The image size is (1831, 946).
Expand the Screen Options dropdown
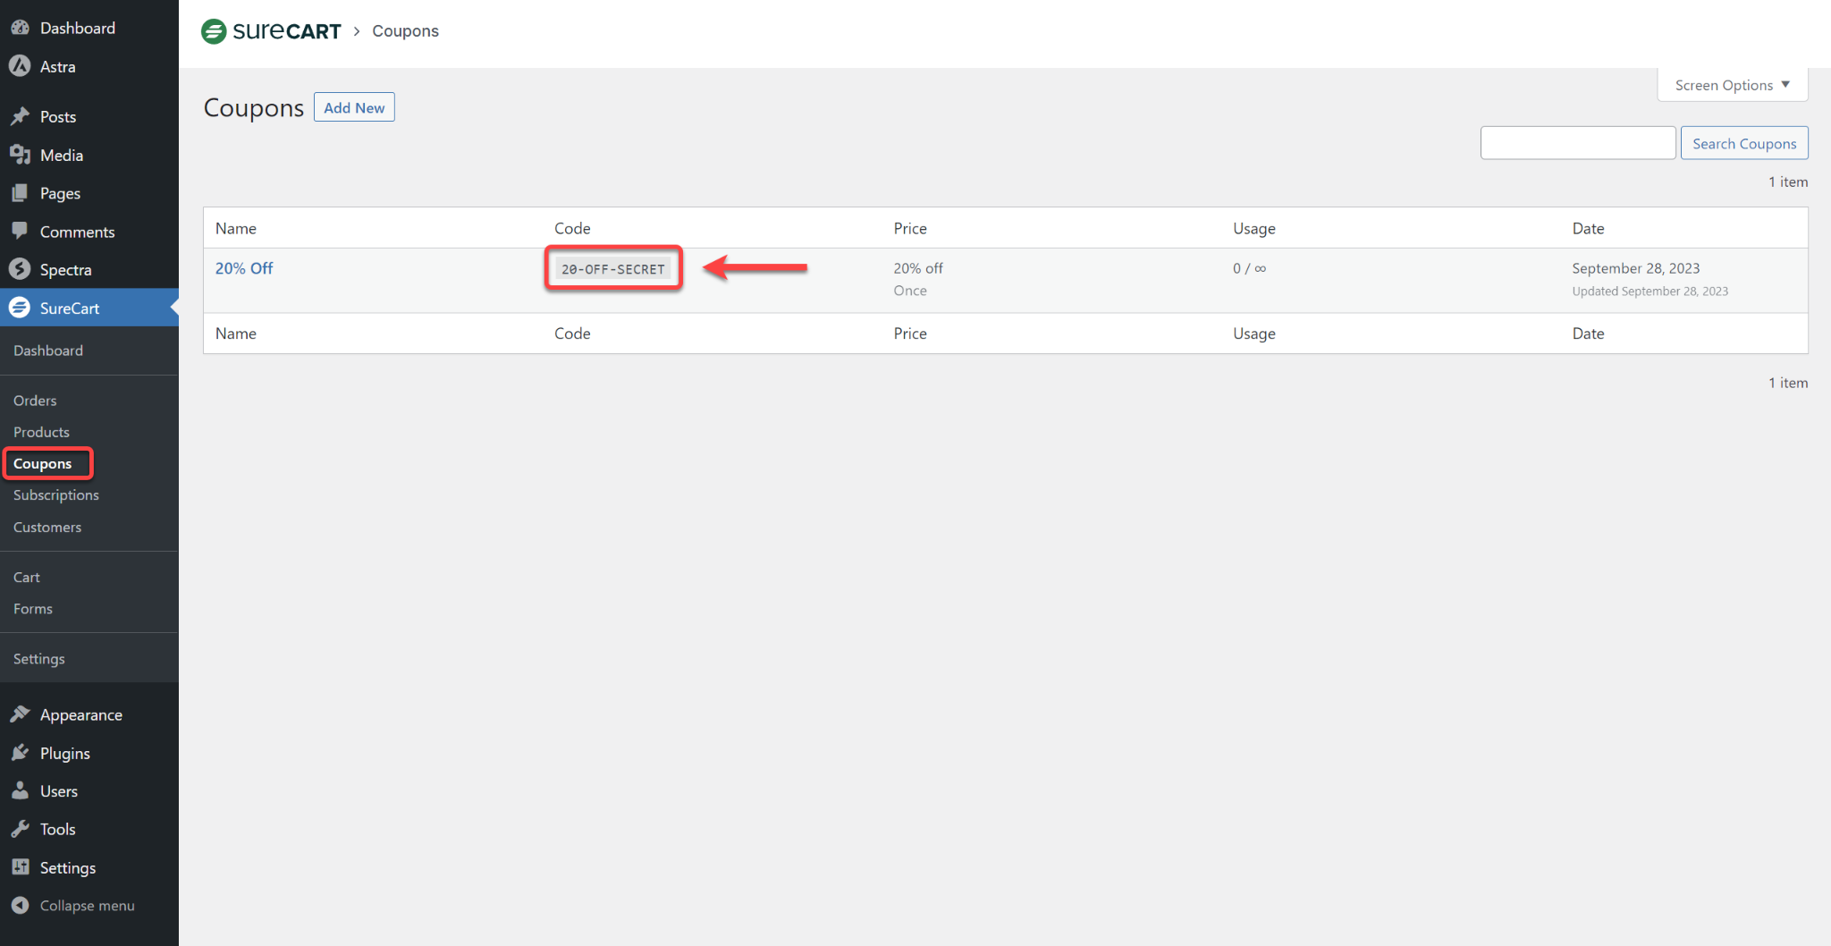point(1732,85)
